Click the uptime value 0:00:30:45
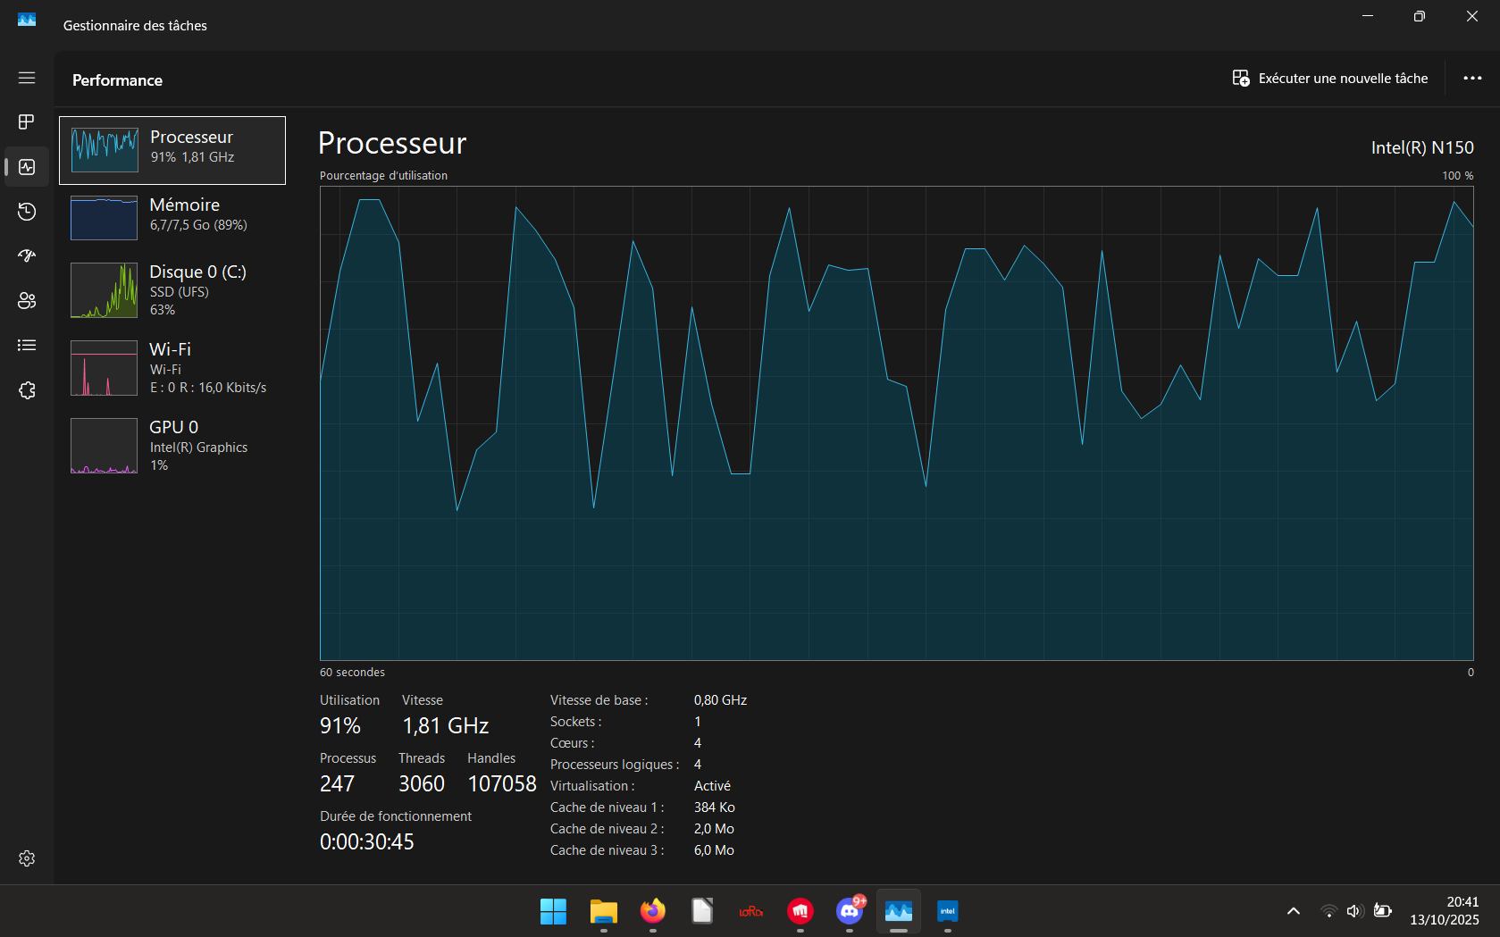 pos(367,842)
